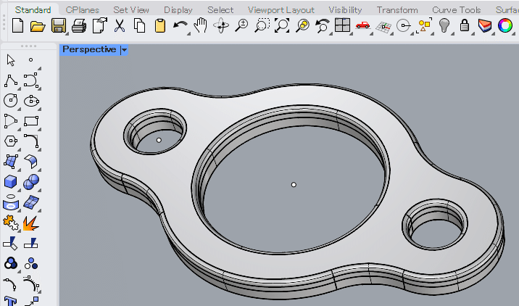
Task: Toggle object visibility with light bulb icon
Action: [x=444, y=26]
